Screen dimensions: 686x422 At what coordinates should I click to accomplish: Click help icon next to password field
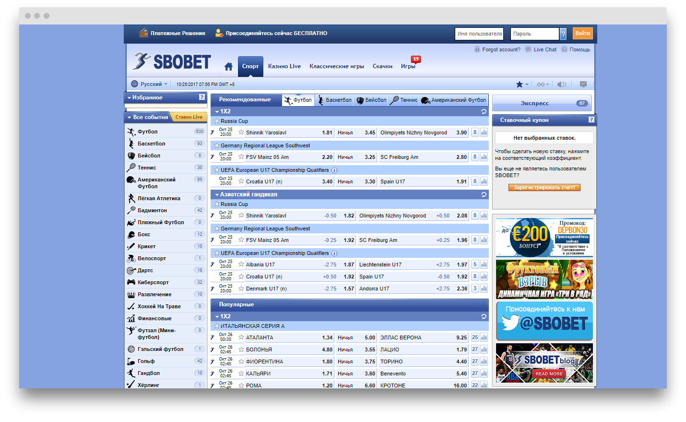[x=563, y=34]
